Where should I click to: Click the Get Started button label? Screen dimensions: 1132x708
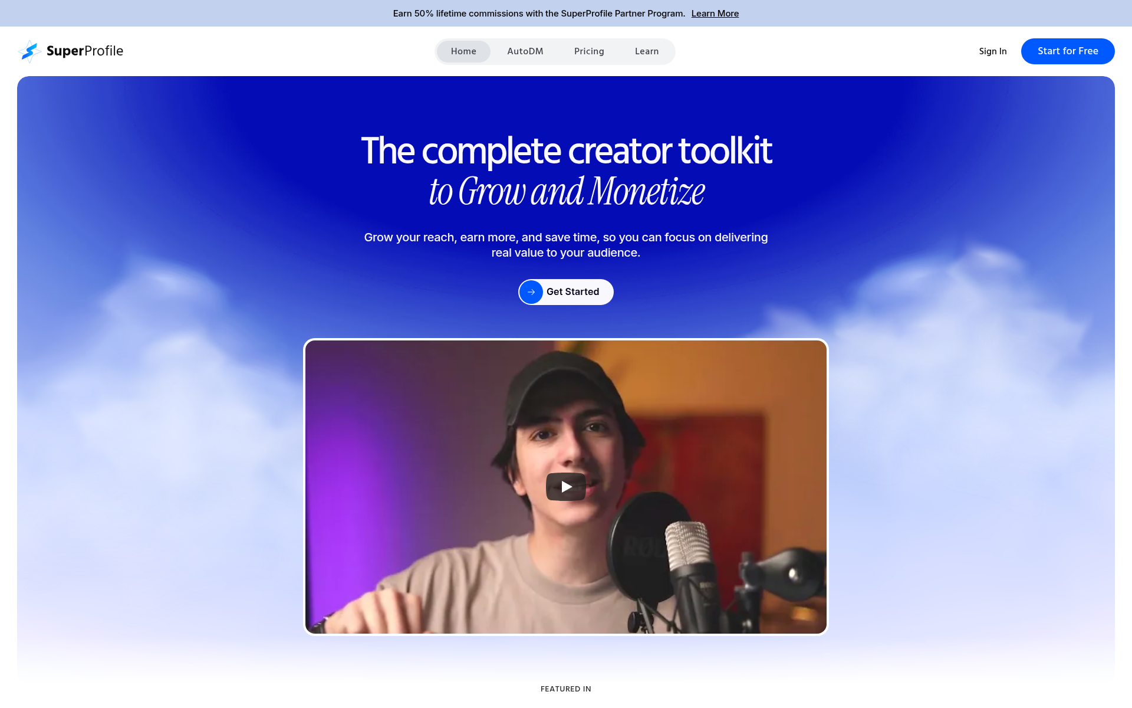pos(572,292)
